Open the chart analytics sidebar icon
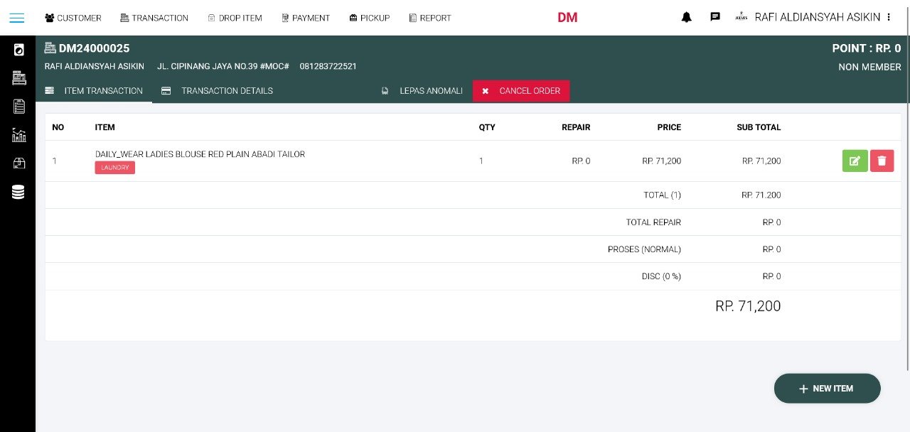 click(18, 135)
